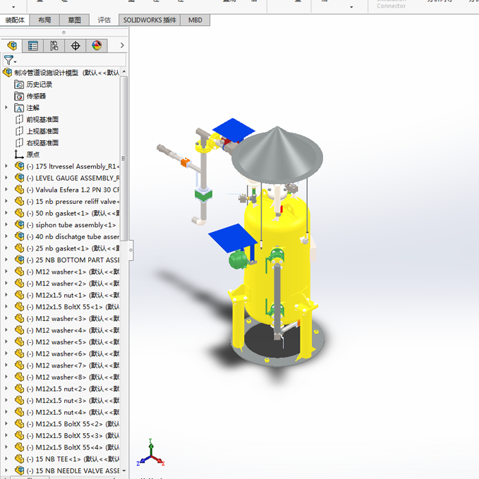Expand more manager tabs chevron

pyautogui.click(x=122, y=45)
